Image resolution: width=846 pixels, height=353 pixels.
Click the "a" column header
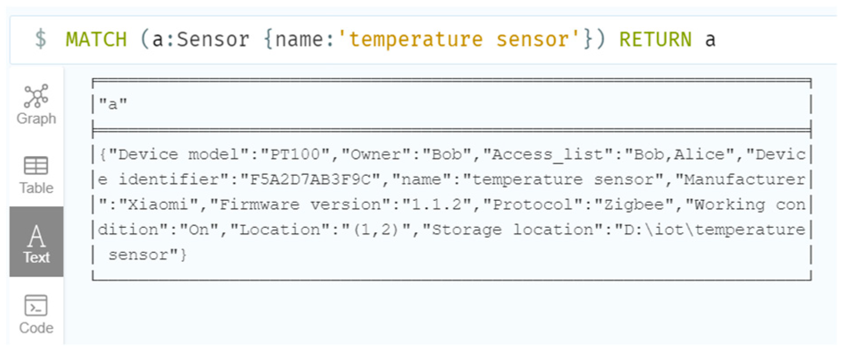point(113,104)
